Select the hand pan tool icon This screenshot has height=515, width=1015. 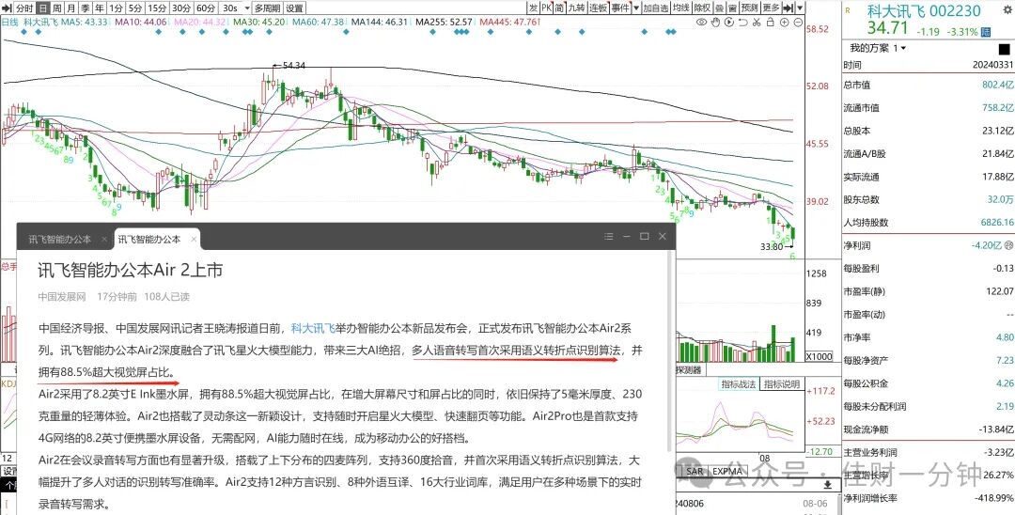pyautogui.click(x=715, y=22)
